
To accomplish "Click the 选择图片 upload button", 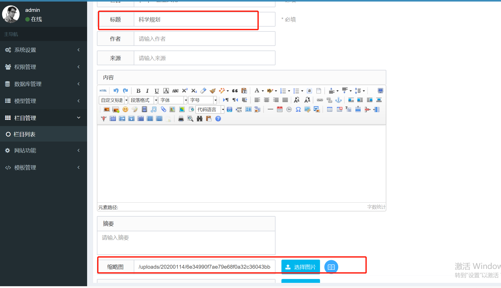I will [x=300, y=267].
